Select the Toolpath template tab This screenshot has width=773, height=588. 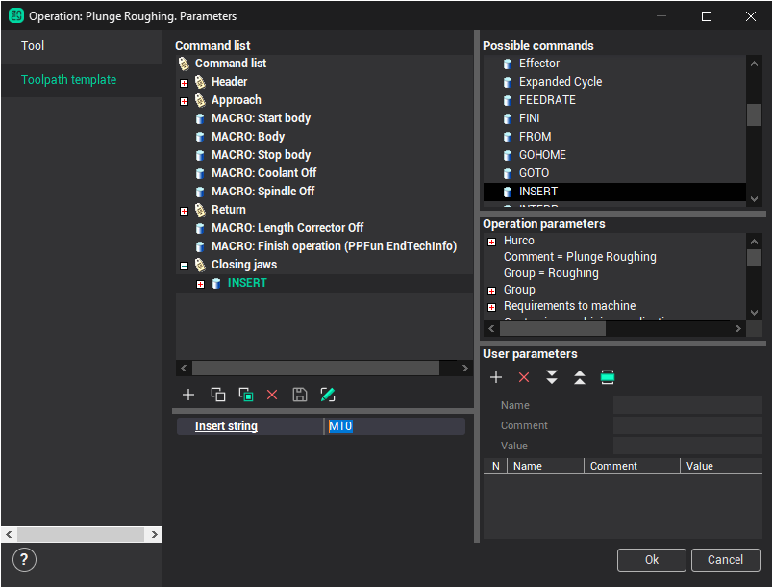[68, 80]
